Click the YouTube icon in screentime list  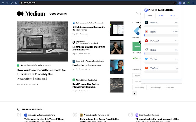coord(146,68)
